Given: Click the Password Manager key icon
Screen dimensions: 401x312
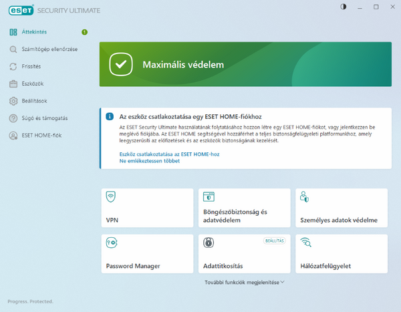Looking at the screenshot, I should 111,243.
